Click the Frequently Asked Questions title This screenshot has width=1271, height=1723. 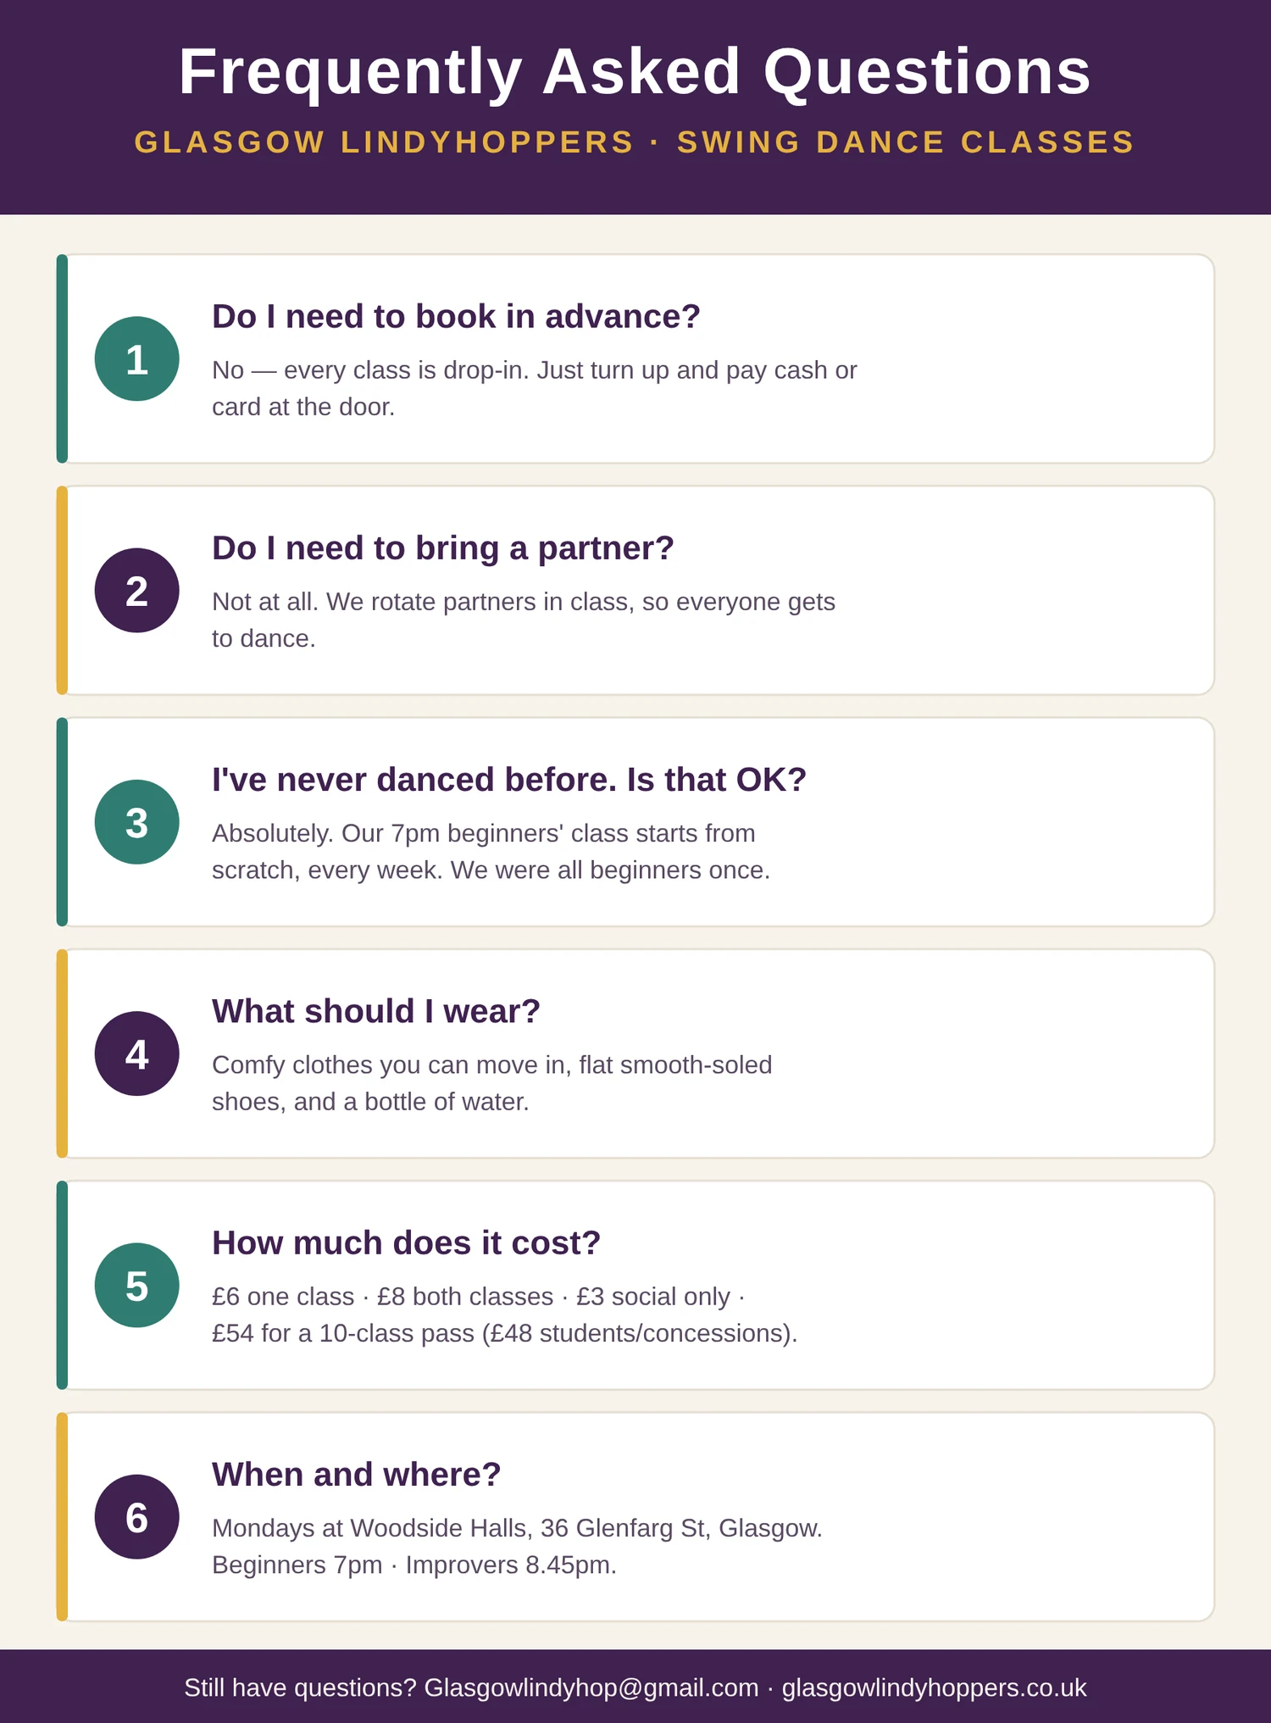pyautogui.click(x=635, y=71)
